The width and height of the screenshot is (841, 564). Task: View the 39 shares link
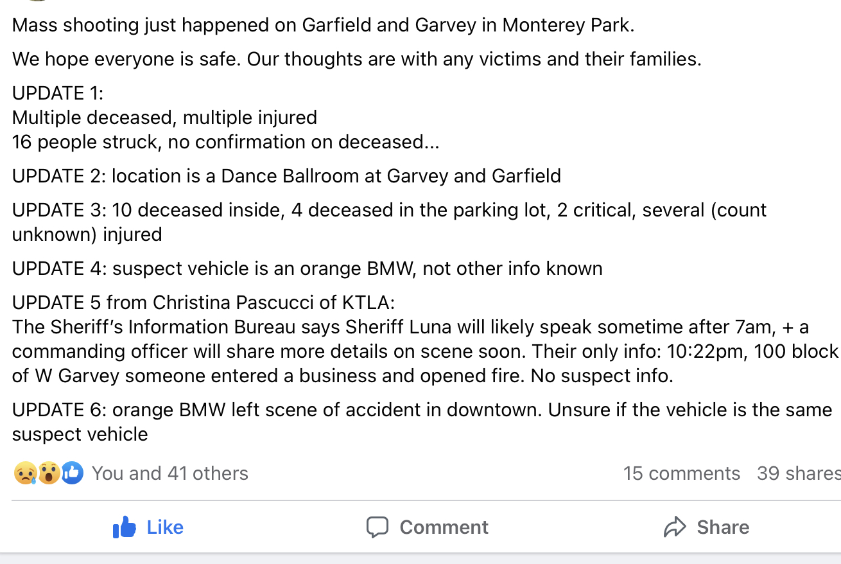point(799,473)
